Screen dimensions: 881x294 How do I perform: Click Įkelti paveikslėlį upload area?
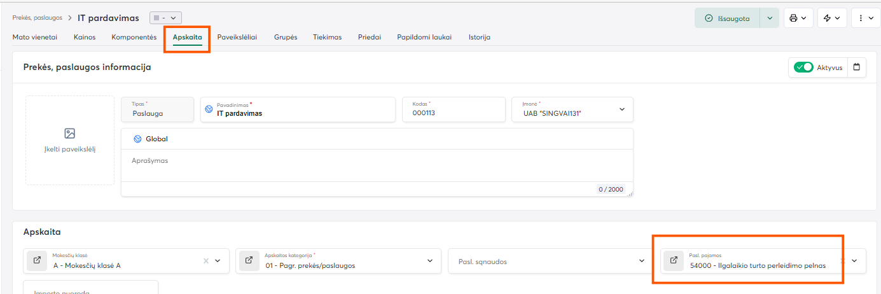(70, 140)
